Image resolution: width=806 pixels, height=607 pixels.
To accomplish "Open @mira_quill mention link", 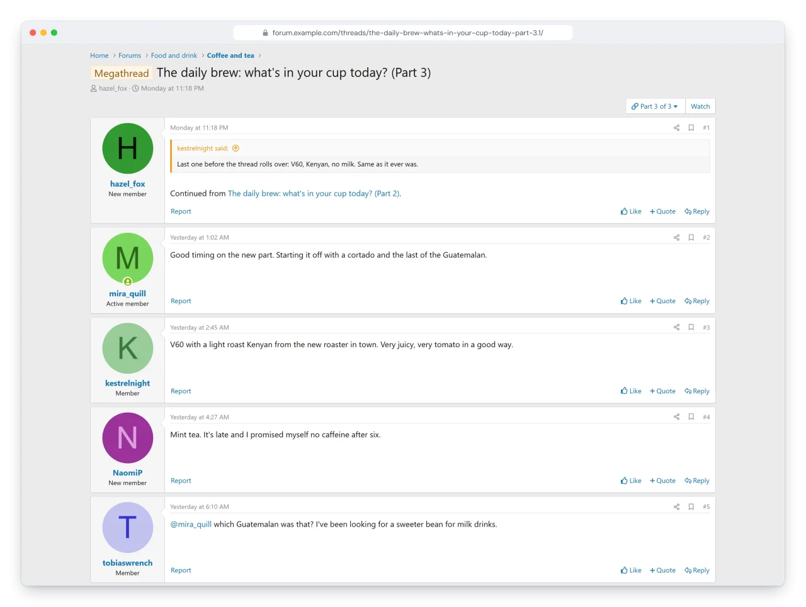I will 191,525.
